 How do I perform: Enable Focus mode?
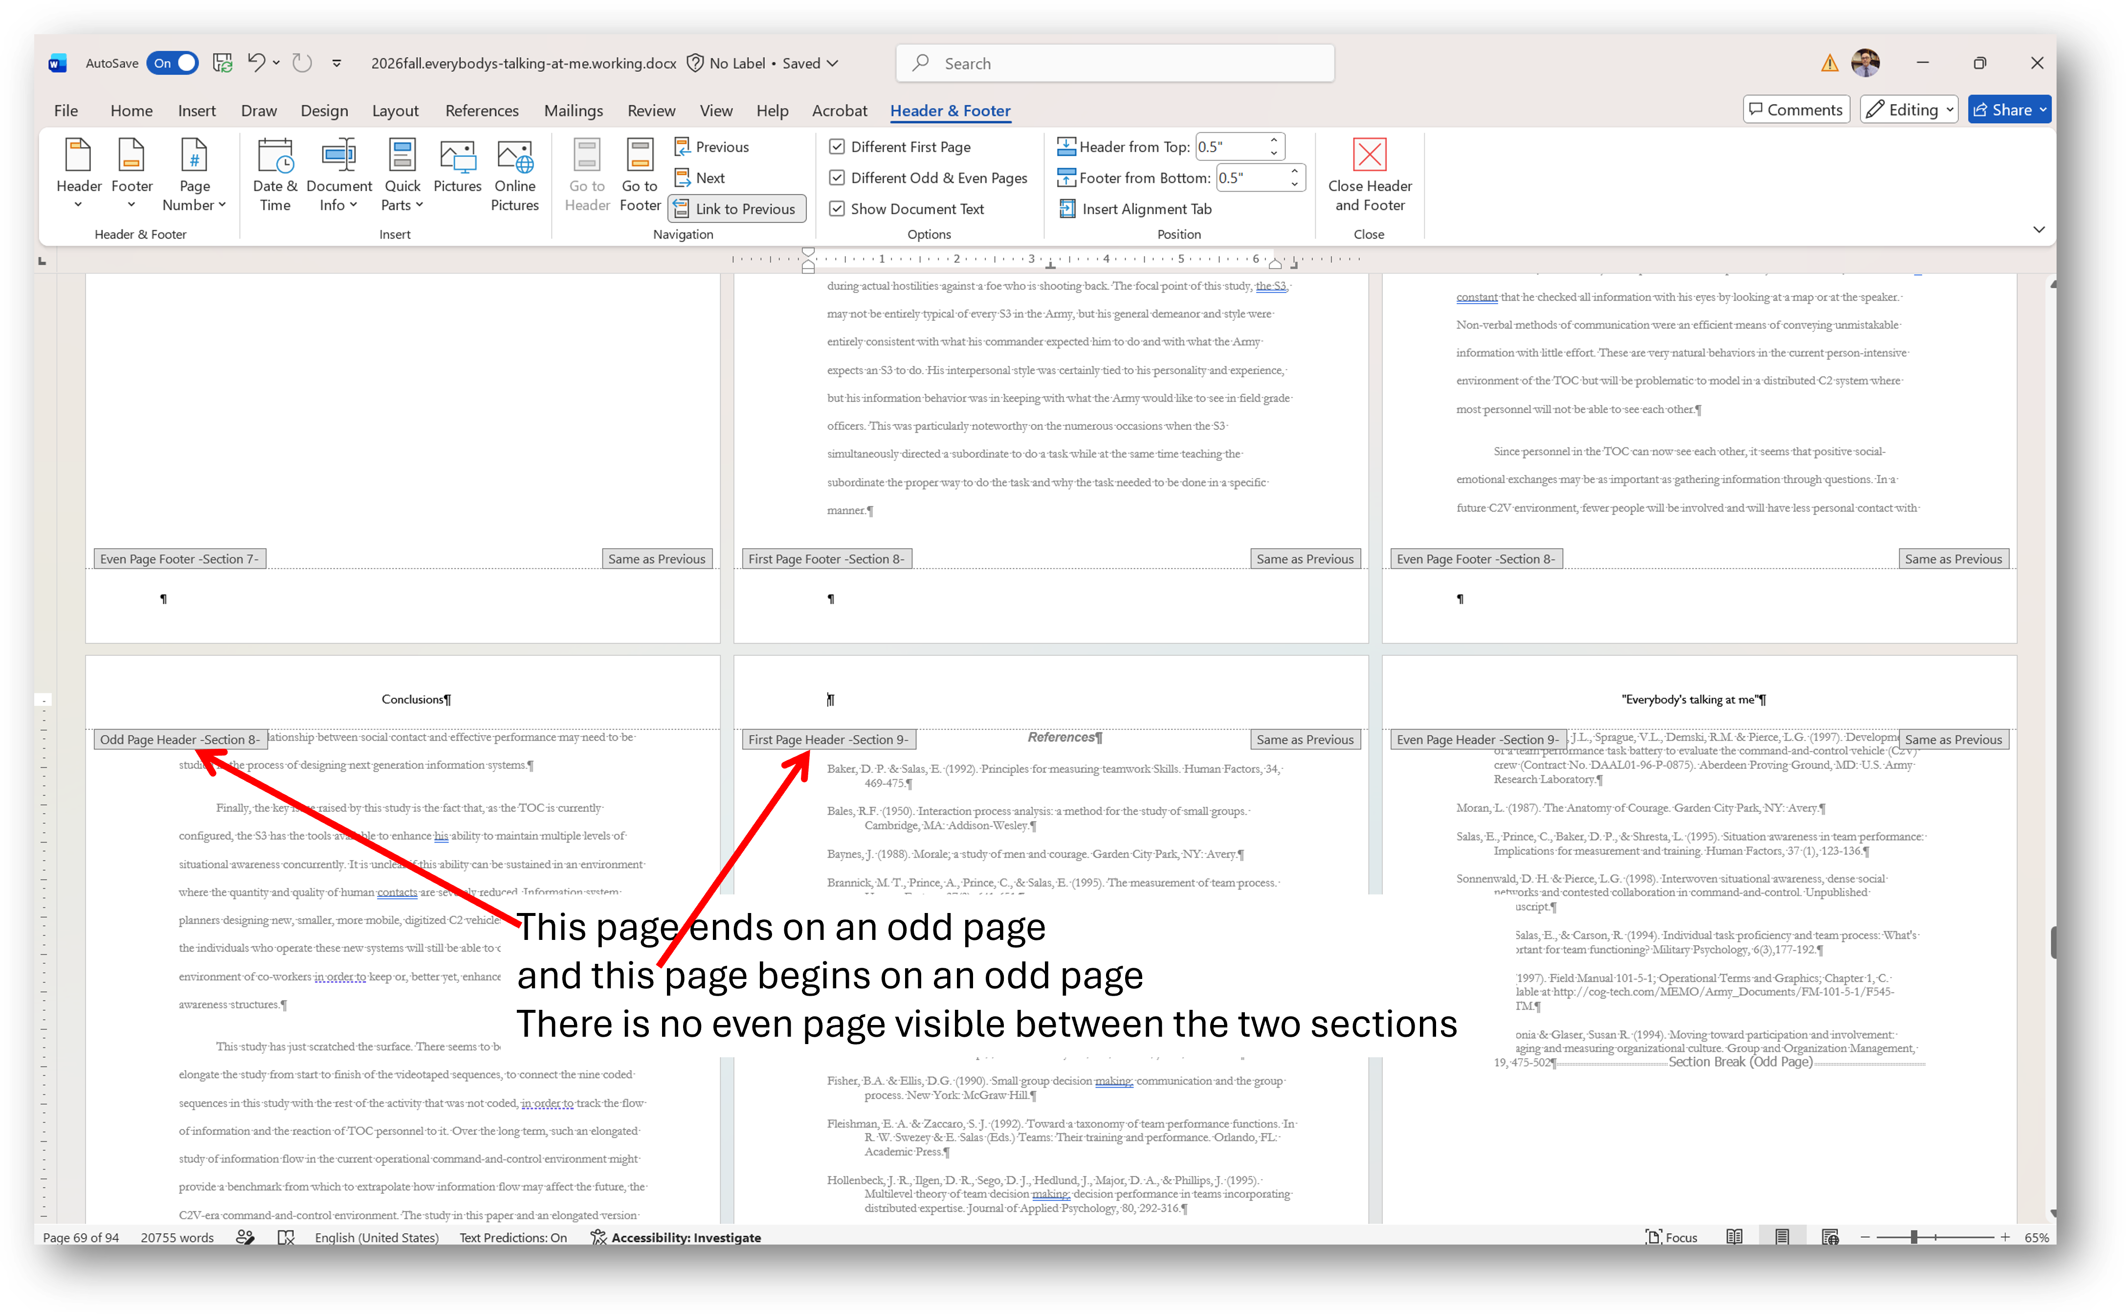pyautogui.click(x=1671, y=1238)
